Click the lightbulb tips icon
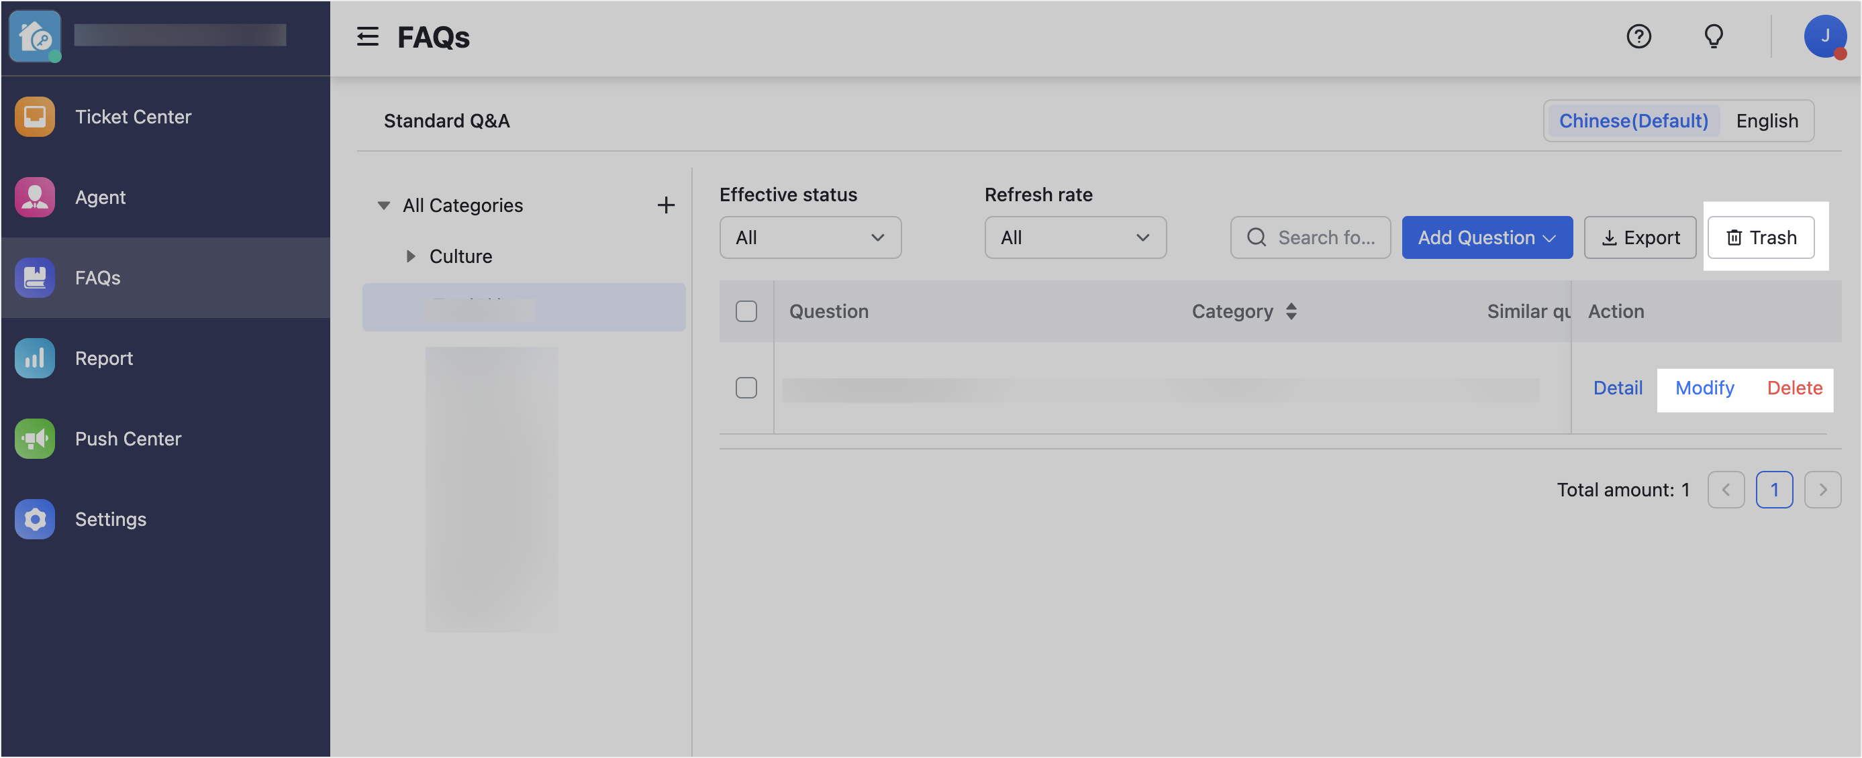The width and height of the screenshot is (1862, 758). point(1714,36)
